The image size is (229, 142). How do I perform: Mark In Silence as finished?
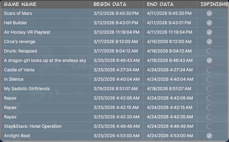tap(209, 79)
